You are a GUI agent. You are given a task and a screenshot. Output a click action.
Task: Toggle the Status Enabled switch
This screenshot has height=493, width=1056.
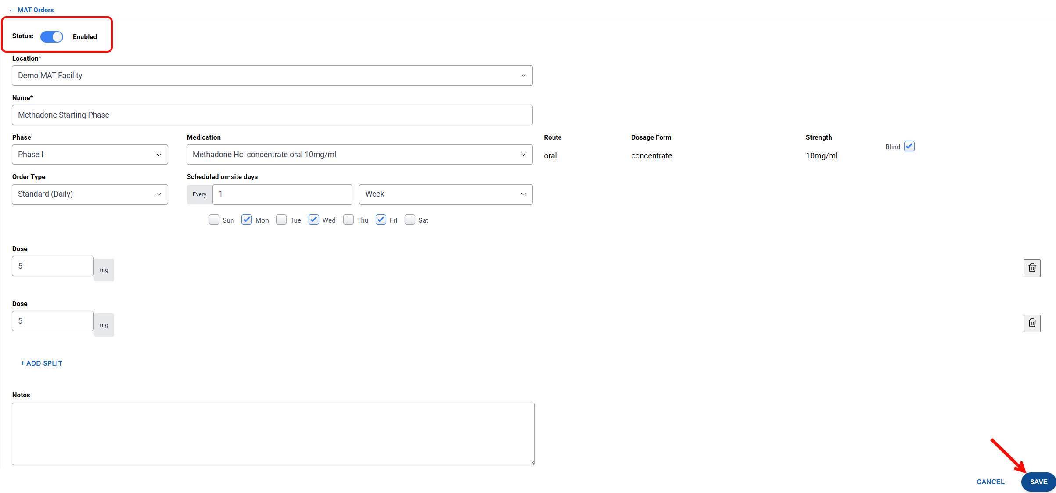click(52, 37)
